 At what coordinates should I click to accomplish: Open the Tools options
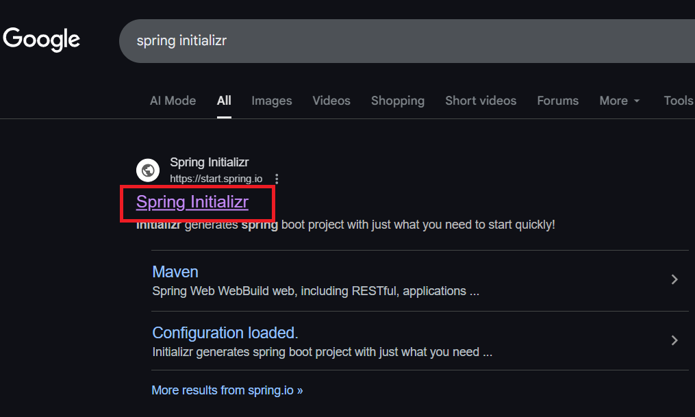pyautogui.click(x=677, y=101)
